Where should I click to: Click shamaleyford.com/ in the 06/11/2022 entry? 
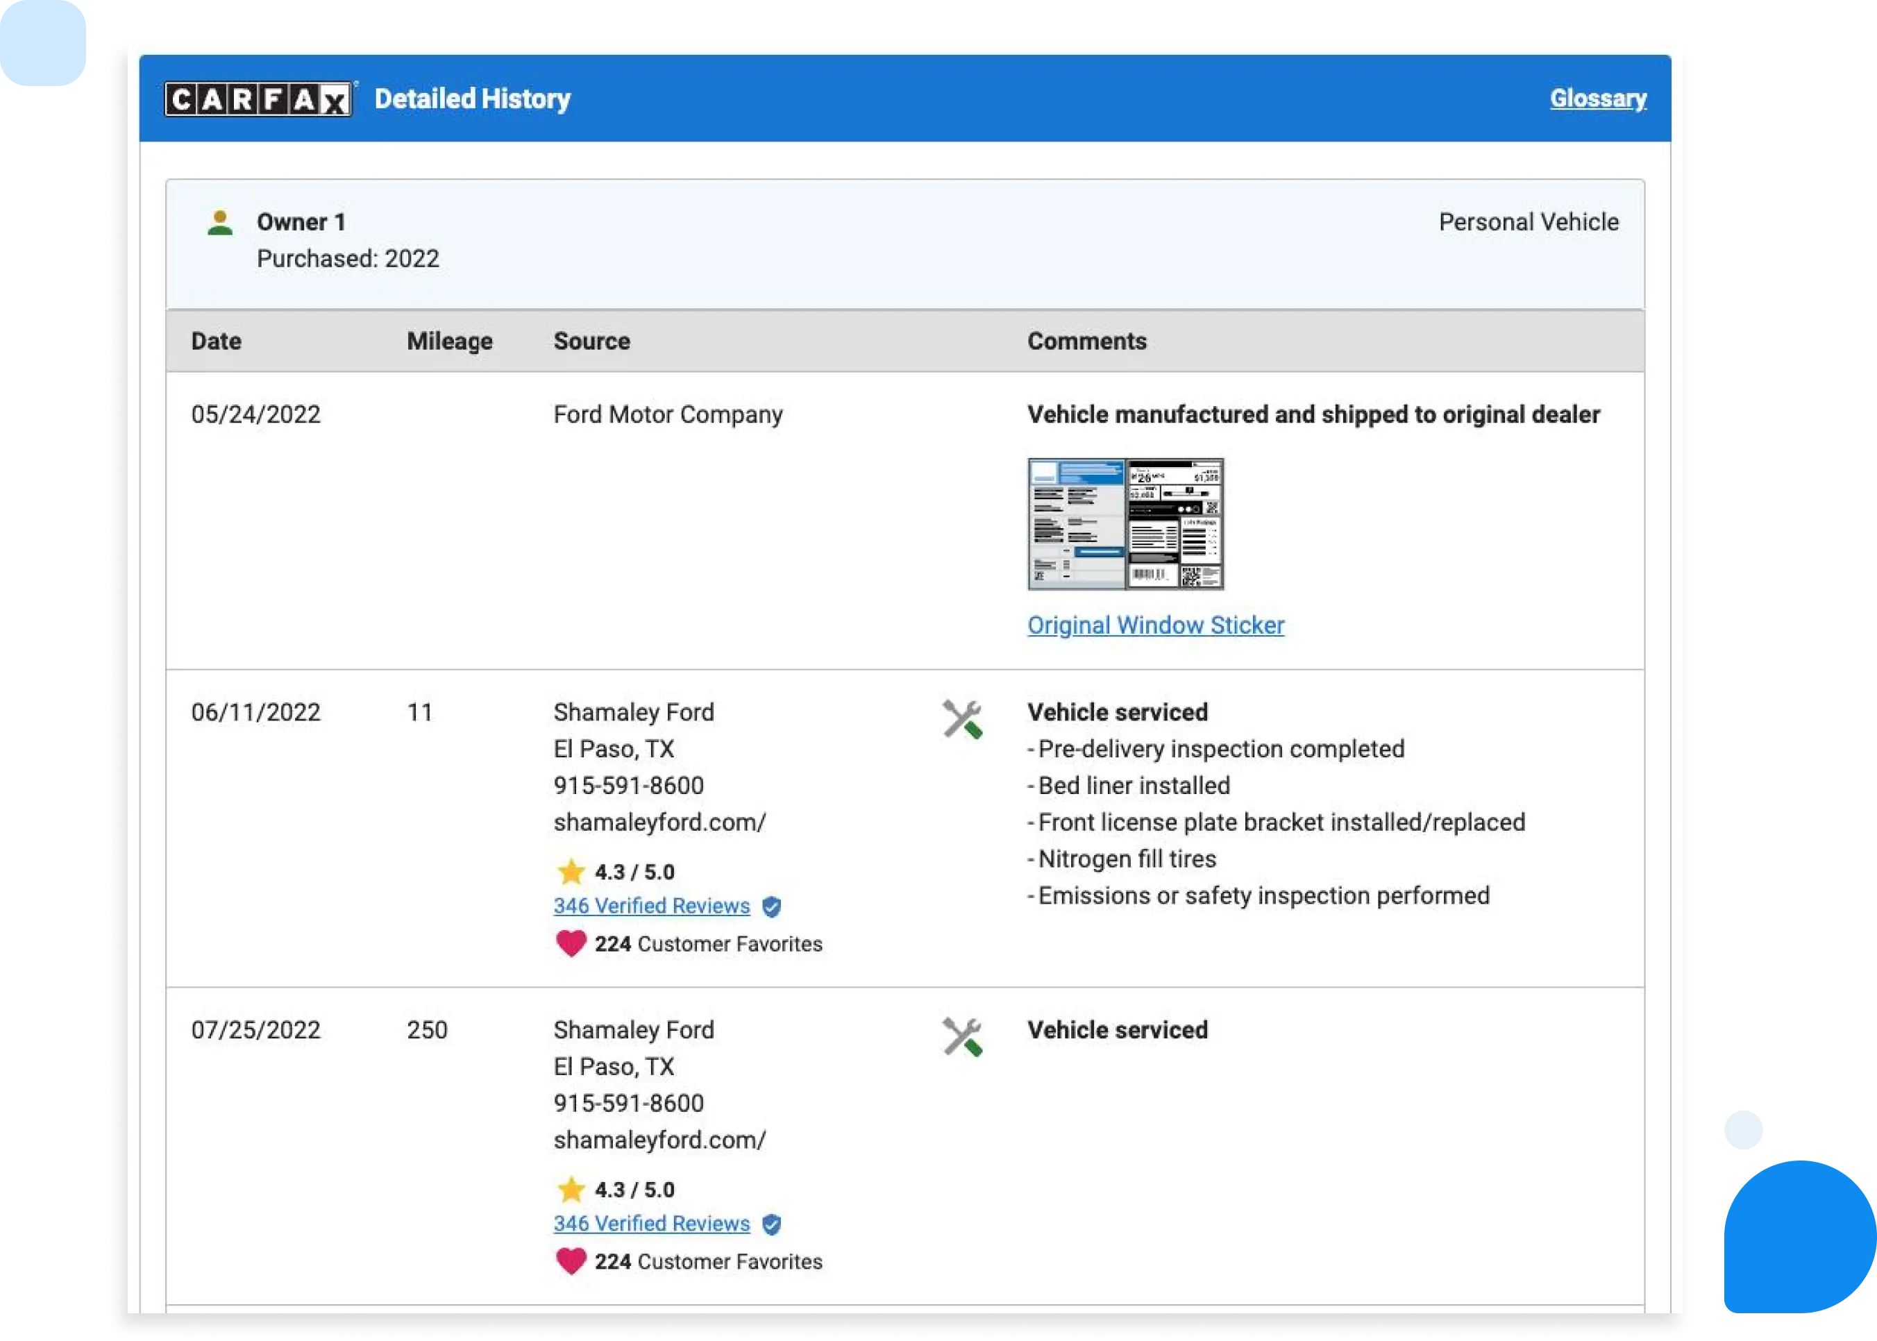point(659,823)
